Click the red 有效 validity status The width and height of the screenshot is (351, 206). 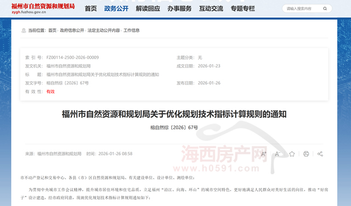(50, 91)
